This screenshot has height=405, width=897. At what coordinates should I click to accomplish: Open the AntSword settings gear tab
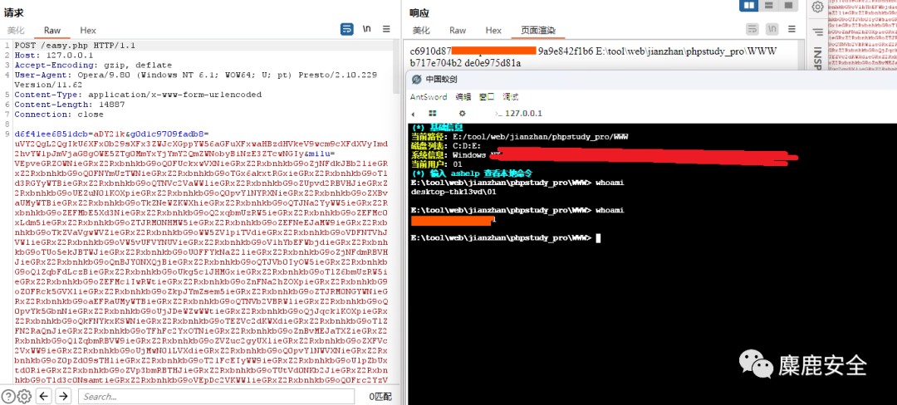(x=463, y=114)
